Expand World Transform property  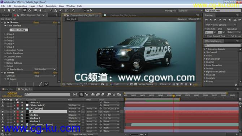coord(5,53)
